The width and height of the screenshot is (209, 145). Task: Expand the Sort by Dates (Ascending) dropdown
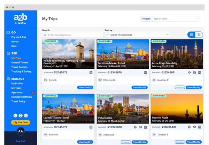(137, 35)
